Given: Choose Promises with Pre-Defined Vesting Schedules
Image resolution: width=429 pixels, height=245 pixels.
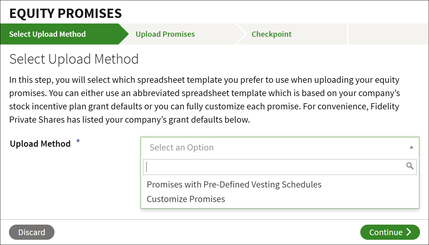Looking at the screenshot, I should click(x=234, y=184).
